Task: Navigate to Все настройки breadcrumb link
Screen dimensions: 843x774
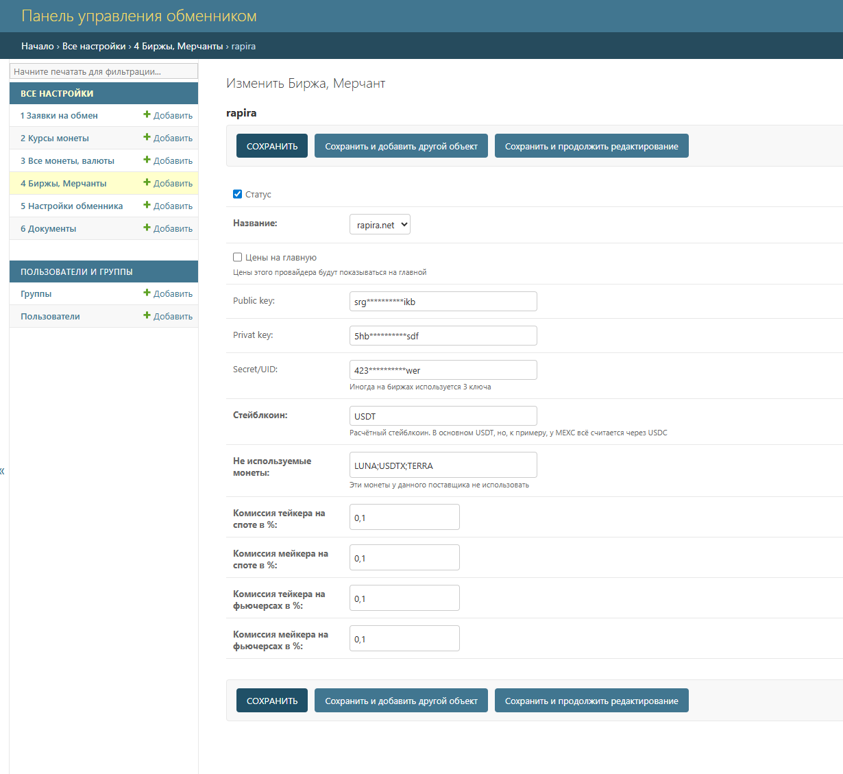Action: (x=94, y=46)
